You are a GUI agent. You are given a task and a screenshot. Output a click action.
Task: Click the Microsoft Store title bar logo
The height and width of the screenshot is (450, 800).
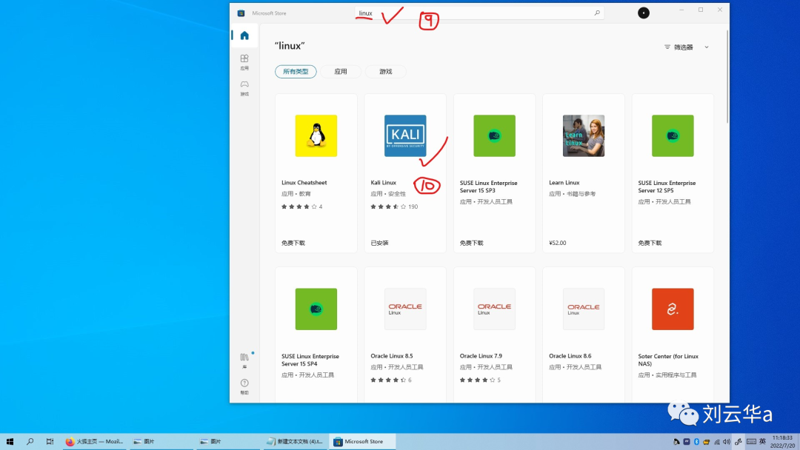pos(241,13)
